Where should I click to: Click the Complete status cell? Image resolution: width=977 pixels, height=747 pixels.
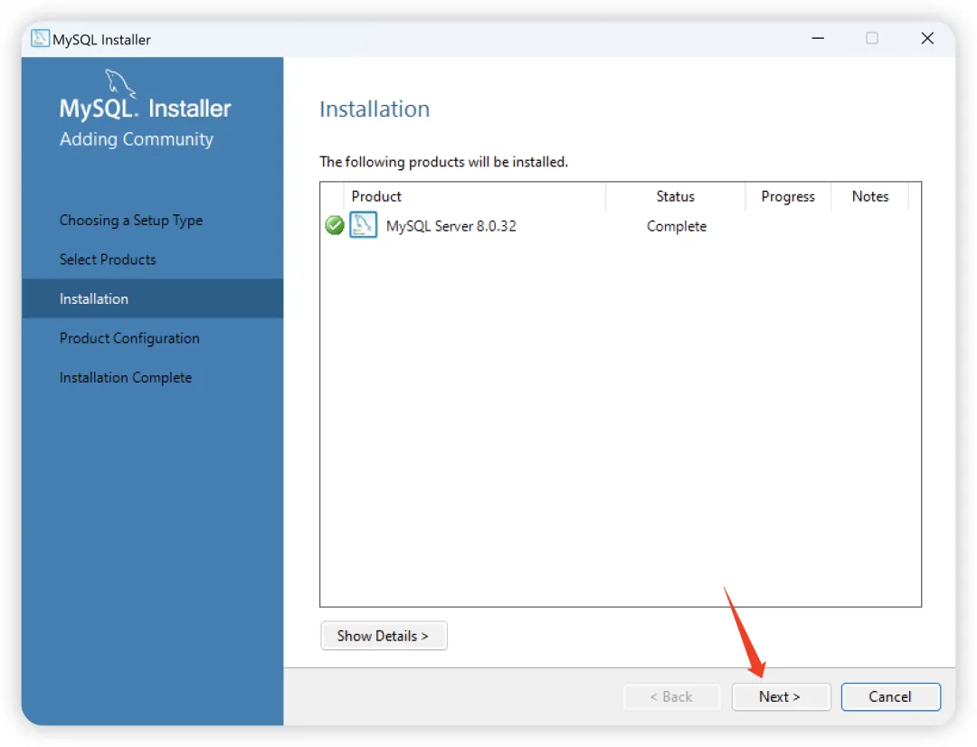point(677,226)
